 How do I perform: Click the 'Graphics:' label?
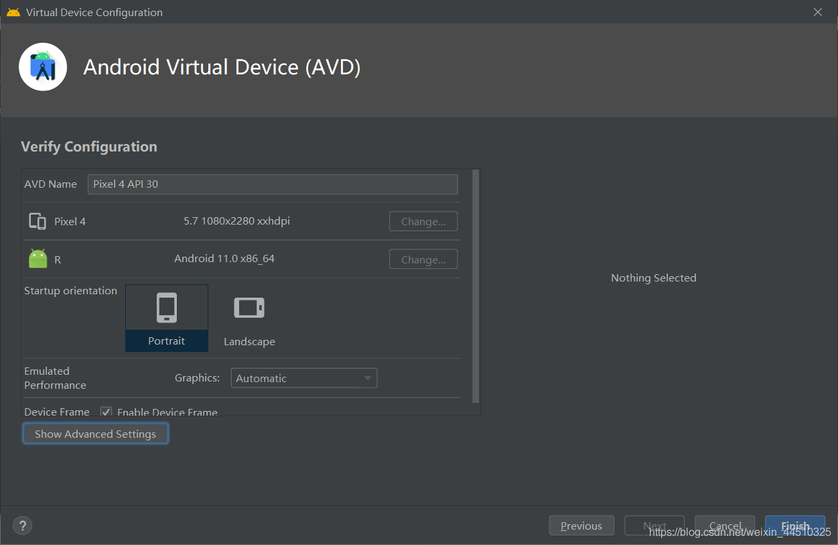point(197,377)
